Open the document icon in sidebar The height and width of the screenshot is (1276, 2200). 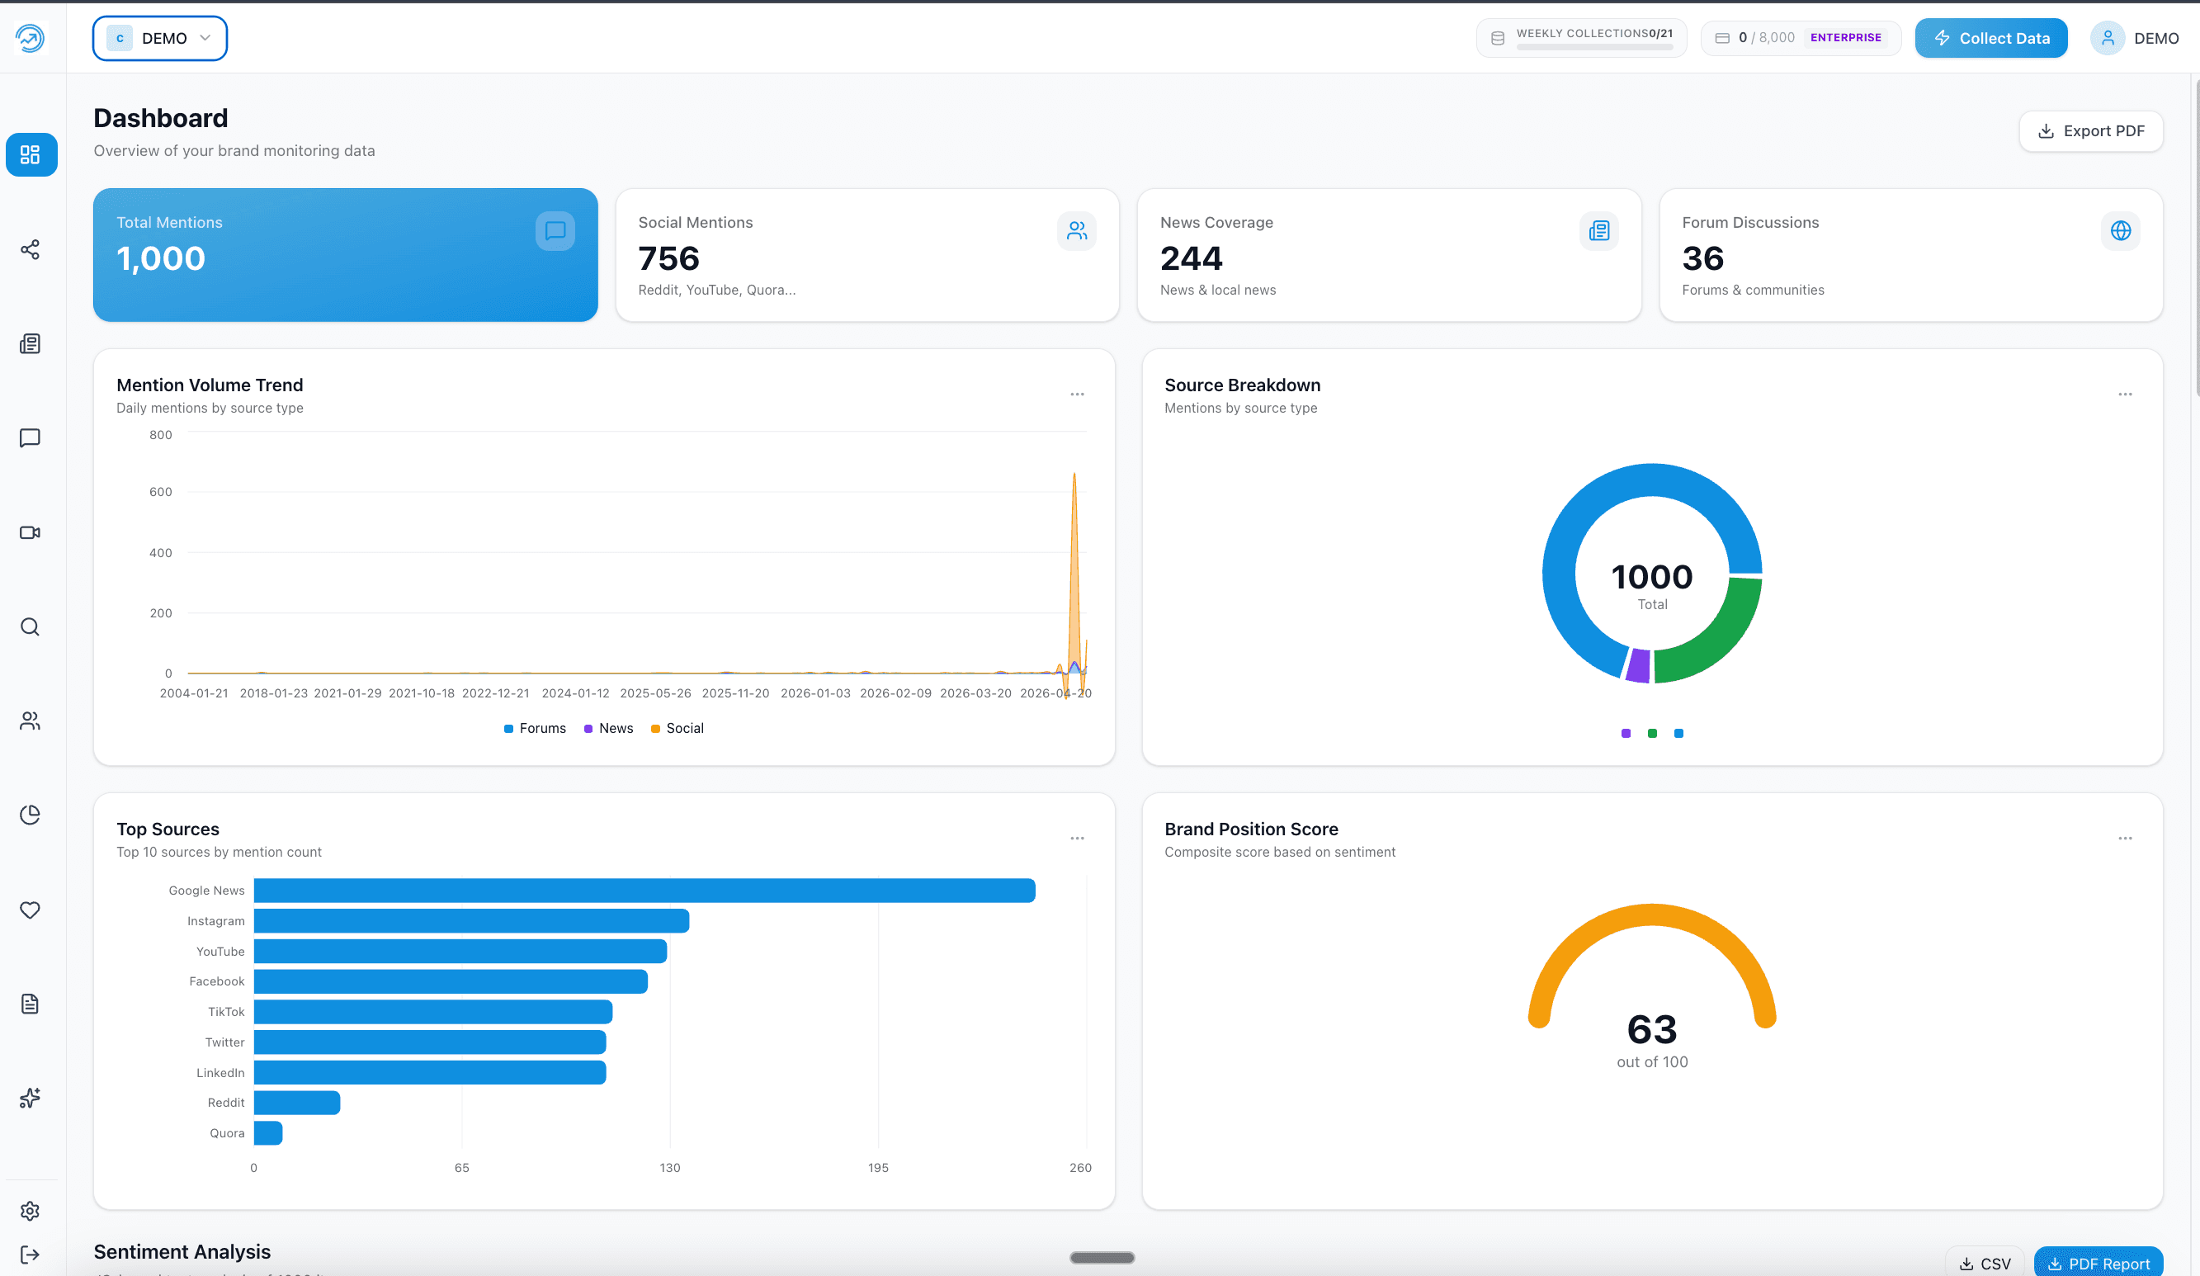point(31,1004)
